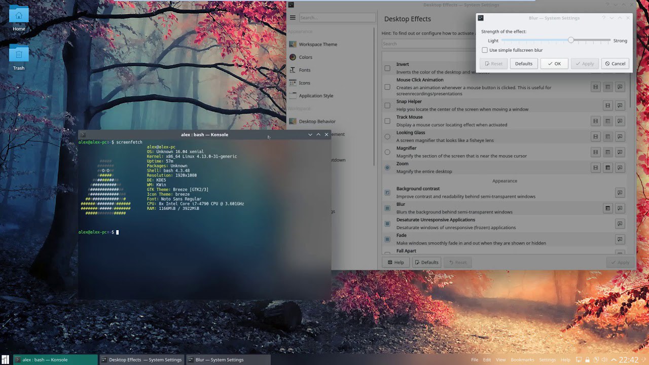The height and width of the screenshot is (365, 649).
Task: Select Colors in settings sidebar
Action: coord(331,57)
